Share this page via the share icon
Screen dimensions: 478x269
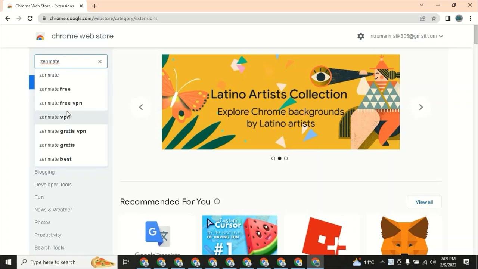423,18
